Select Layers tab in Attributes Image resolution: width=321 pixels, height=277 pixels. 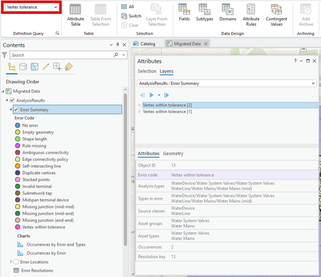167,71
